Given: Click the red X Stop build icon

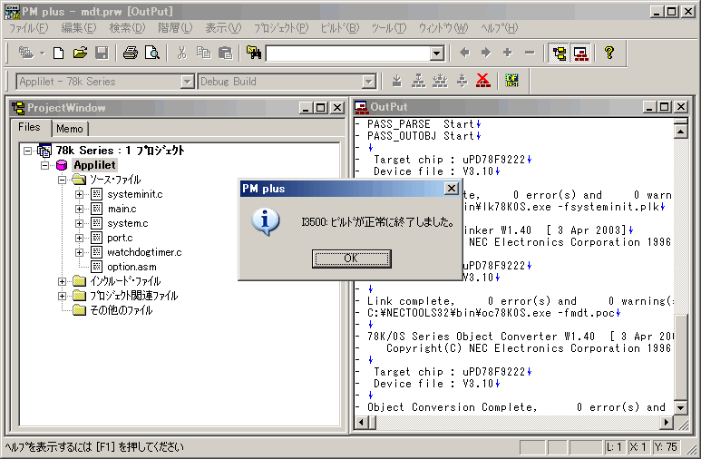Looking at the screenshot, I should coord(483,81).
